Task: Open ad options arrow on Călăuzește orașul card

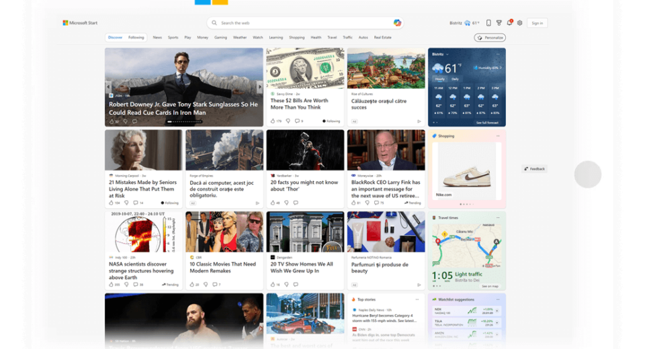Action: pos(419,121)
